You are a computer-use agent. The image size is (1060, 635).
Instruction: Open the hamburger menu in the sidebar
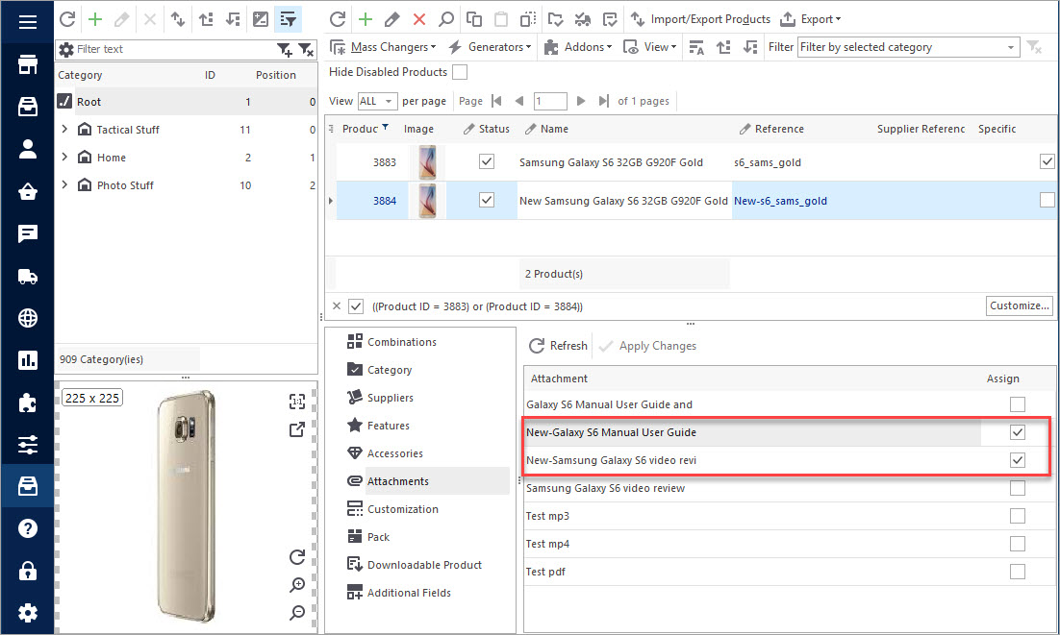pos(28,22)
